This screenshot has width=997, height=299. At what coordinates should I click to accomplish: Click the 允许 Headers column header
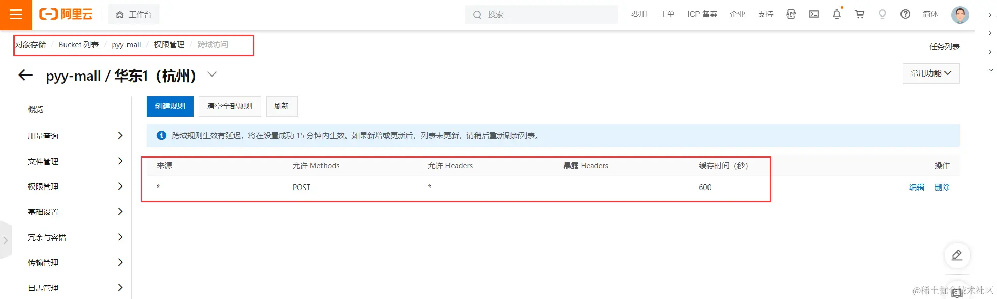[450, 166]
